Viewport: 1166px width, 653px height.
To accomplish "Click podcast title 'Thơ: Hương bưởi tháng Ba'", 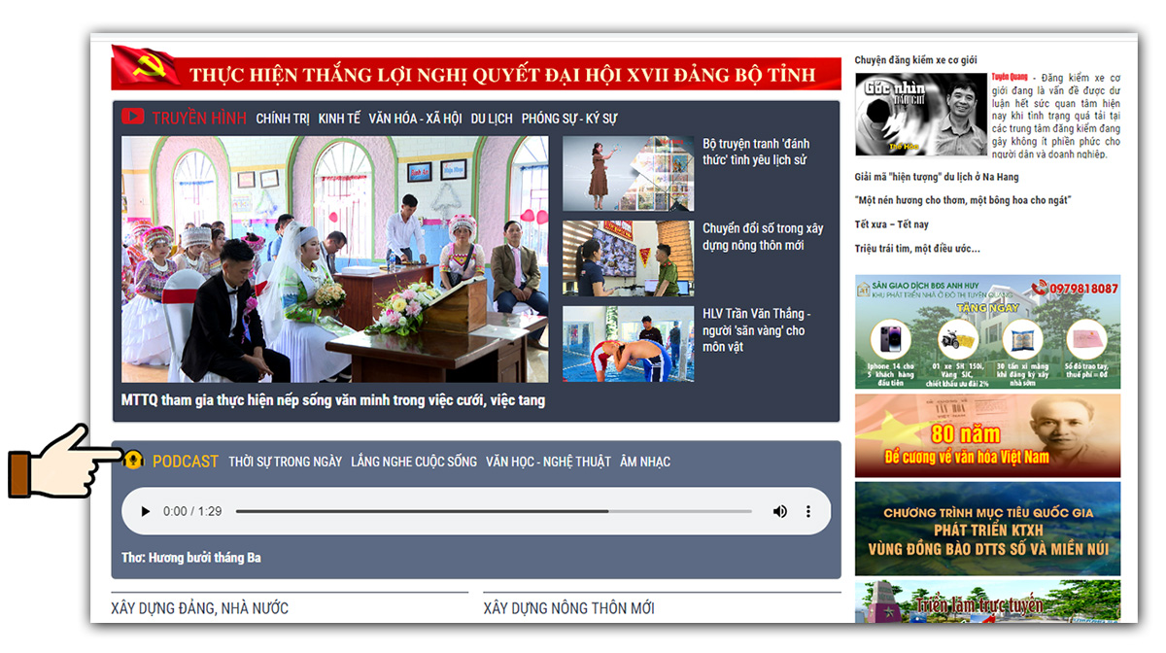I will 191,558.
